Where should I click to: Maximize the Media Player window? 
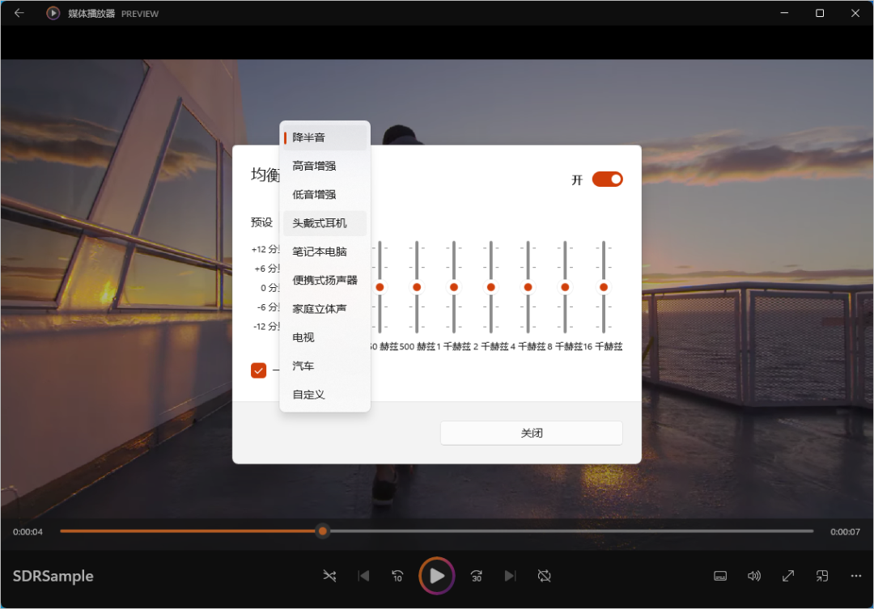(x=820, y=13)
